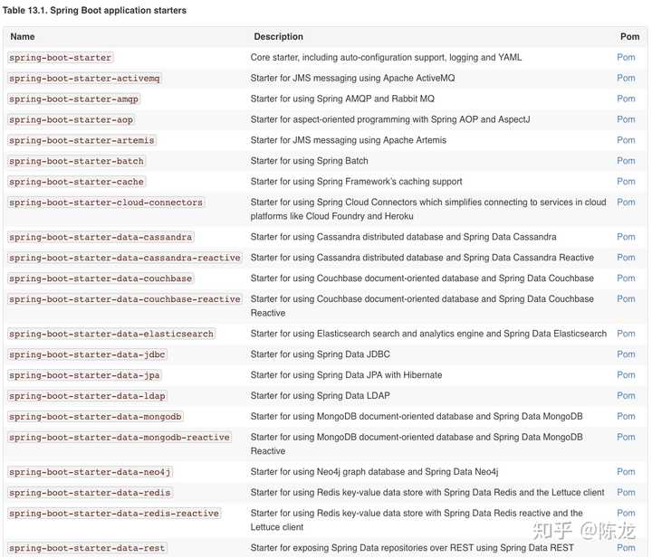This screenshot has width=652, height=557.
Task: Open Pom for spring-boot-starter-data-ldap
Action: 626,396
